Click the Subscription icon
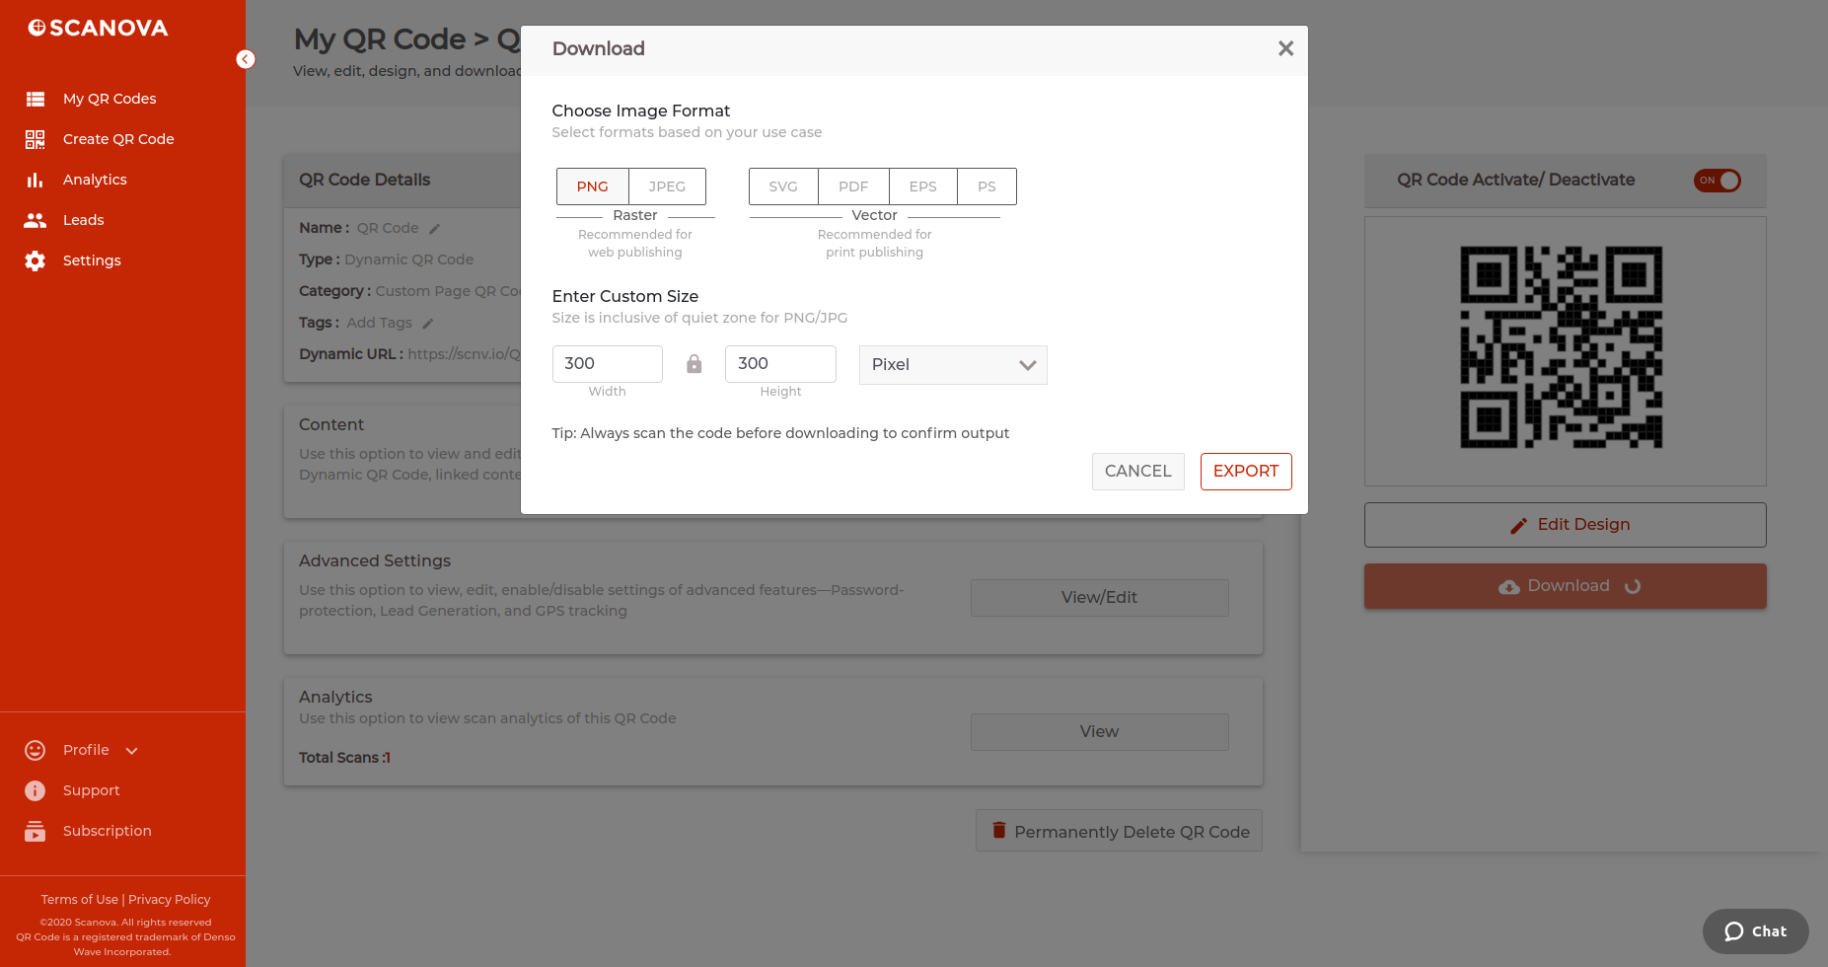 tap(36, 831)
